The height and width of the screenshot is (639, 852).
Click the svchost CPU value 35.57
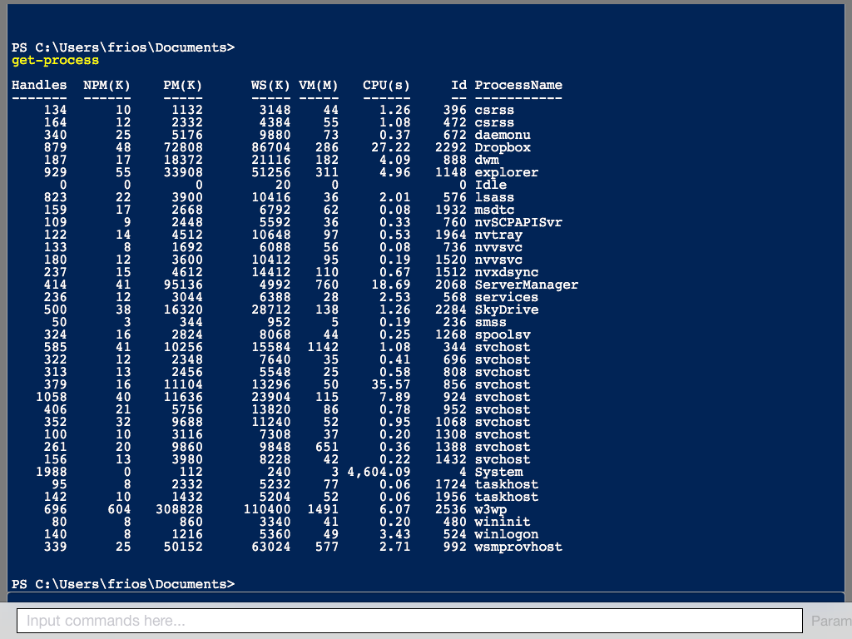coord(391,385)
